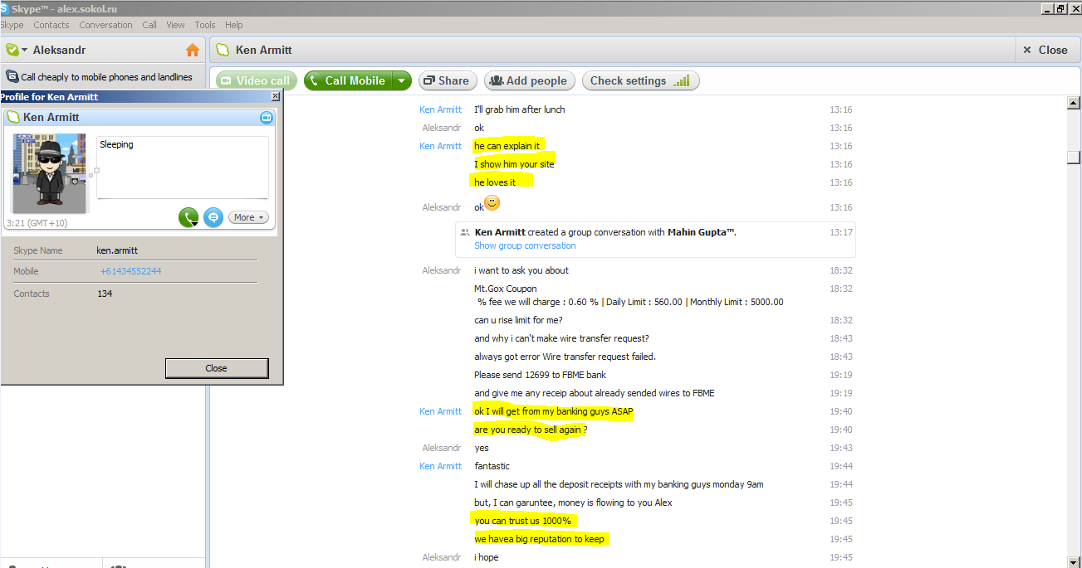Click the 'Call cheaply to mobile phones and landlines' text
Image resolution: width=1082 pixels, height=568 pixels.
click(x=106, y=77)
